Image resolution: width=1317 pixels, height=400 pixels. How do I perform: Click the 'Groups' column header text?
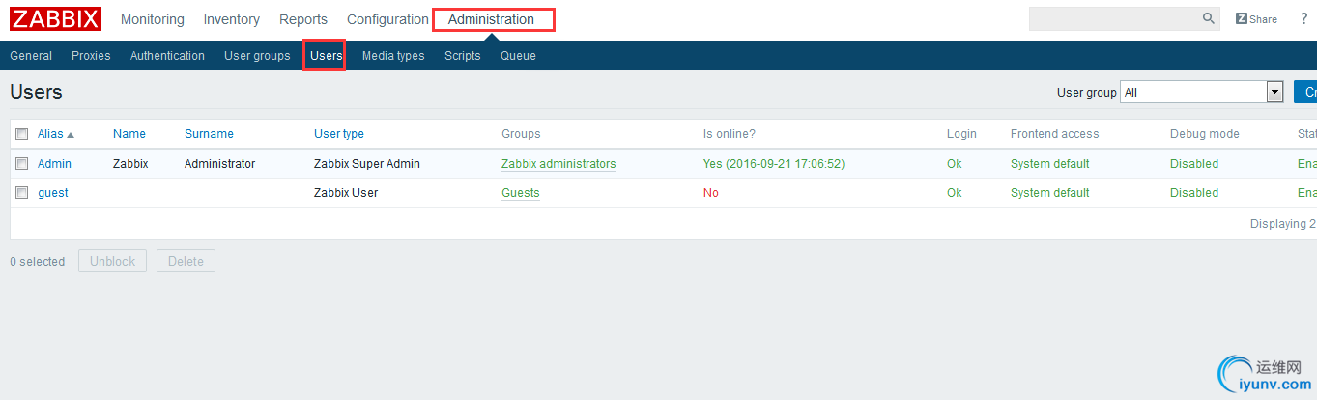[521, 134]
